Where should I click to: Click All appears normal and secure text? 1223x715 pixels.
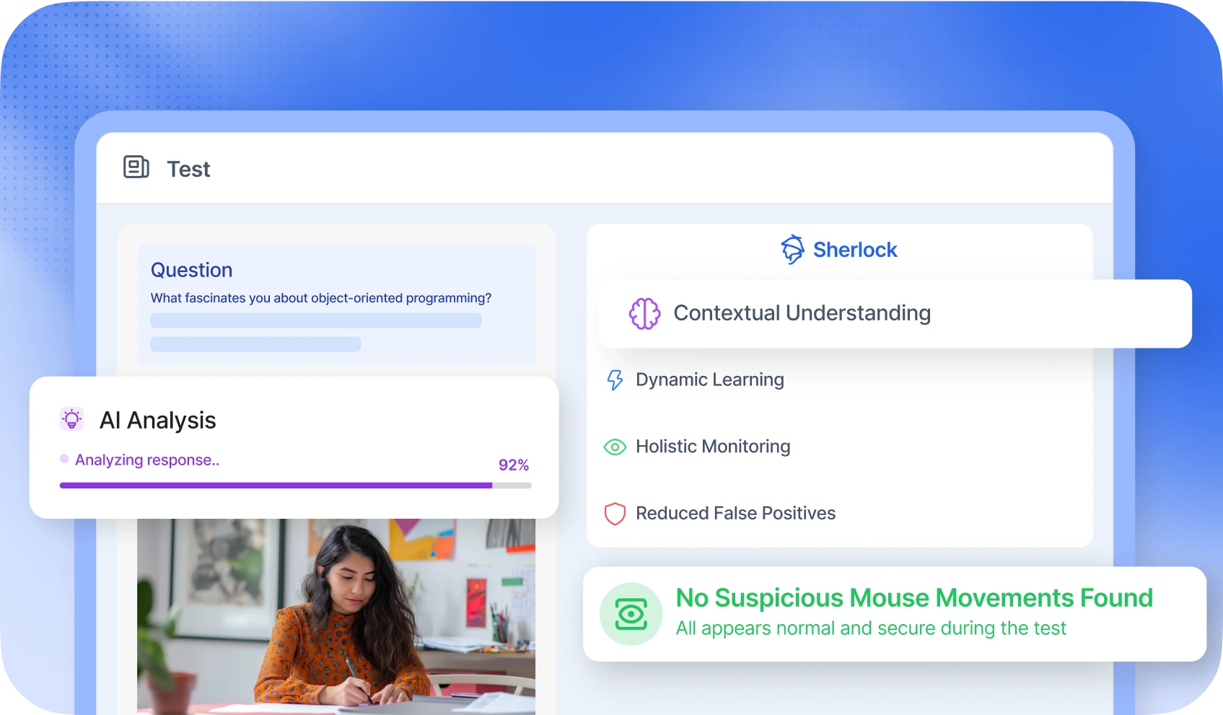(x=871, y=628)
